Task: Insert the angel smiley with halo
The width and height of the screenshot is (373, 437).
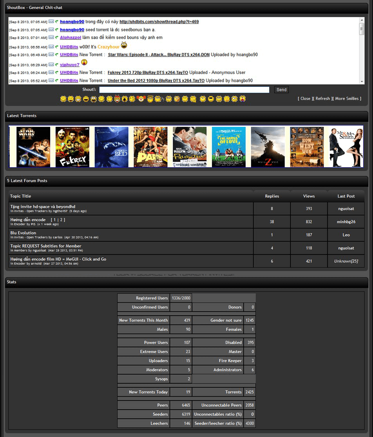Action: (150, 98)
